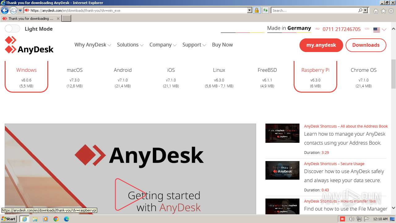Open the transfer files video thumbnail
Viewport: 396px width, 223px height.
[x=282, y=206]
